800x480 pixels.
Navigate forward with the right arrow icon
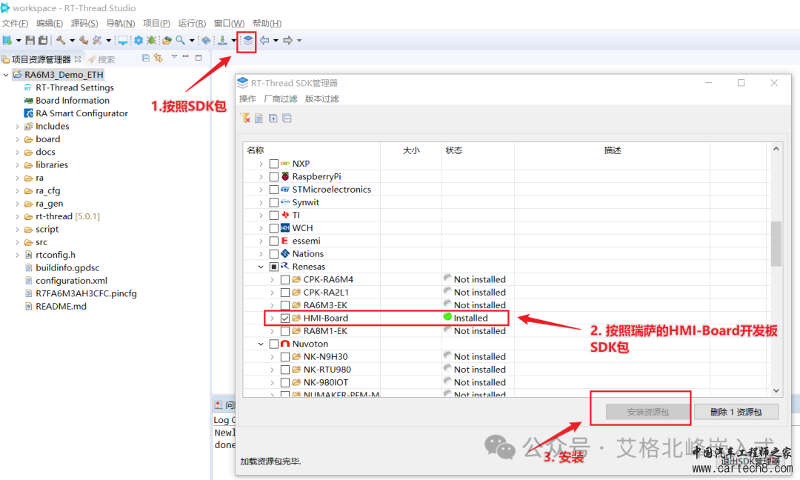coord(287,40)
